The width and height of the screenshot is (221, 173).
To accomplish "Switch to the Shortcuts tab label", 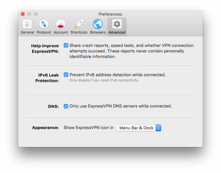I will pyautogui.click(x=79, y=32).
